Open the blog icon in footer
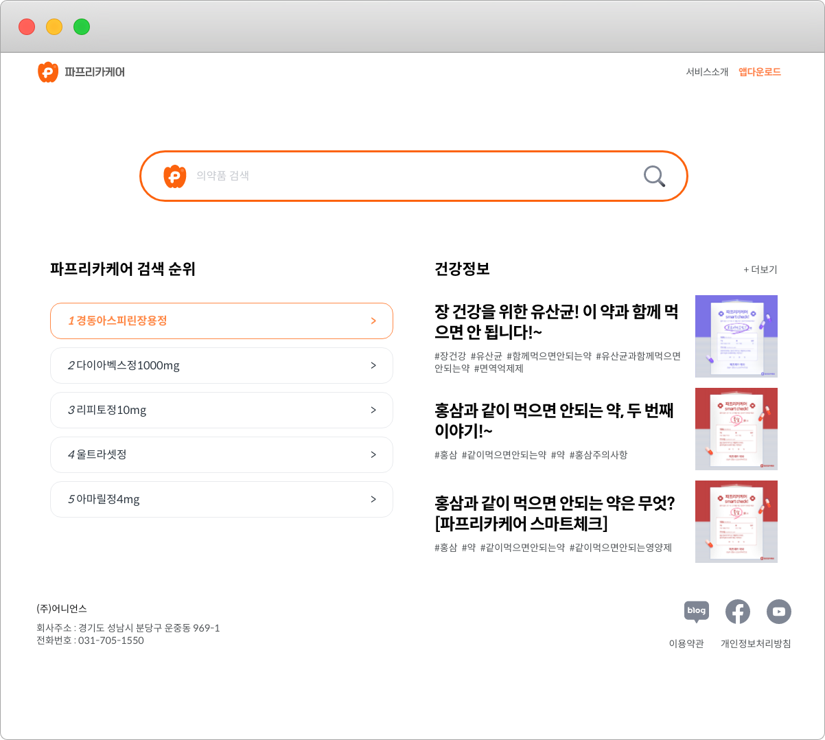Viewport: 825px width, 740px height. click(x=696, y=611)
